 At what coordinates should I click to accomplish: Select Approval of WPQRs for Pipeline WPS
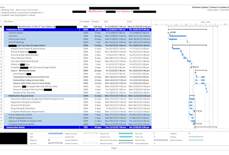point(25,121)
